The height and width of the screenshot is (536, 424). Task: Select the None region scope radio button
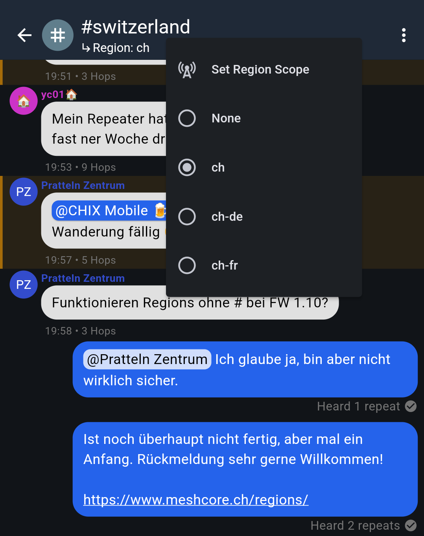tap(187, 118)
